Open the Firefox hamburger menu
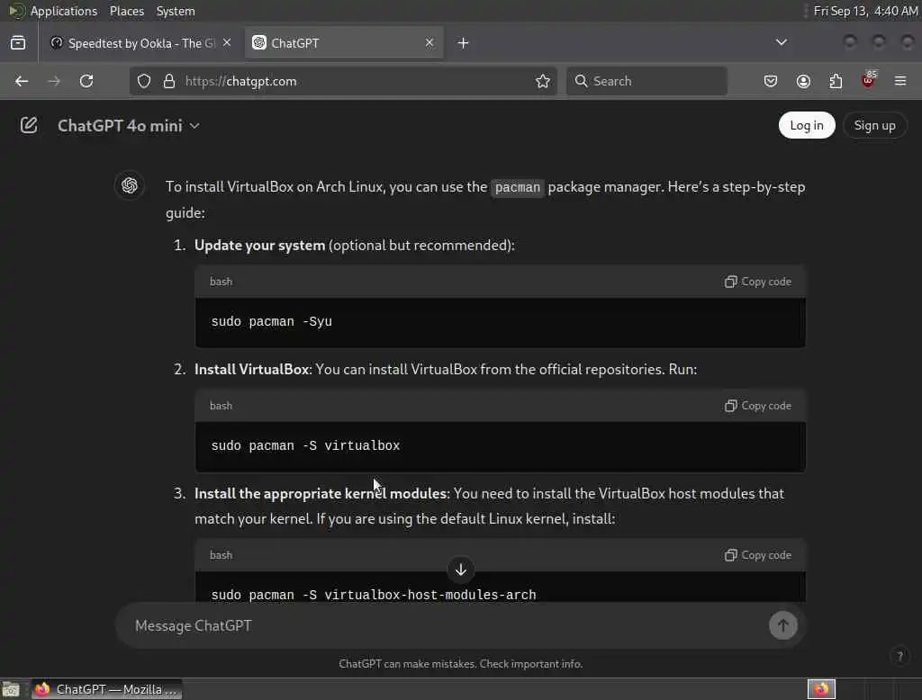This screenshot has width=922, height=700. [900, 81]
